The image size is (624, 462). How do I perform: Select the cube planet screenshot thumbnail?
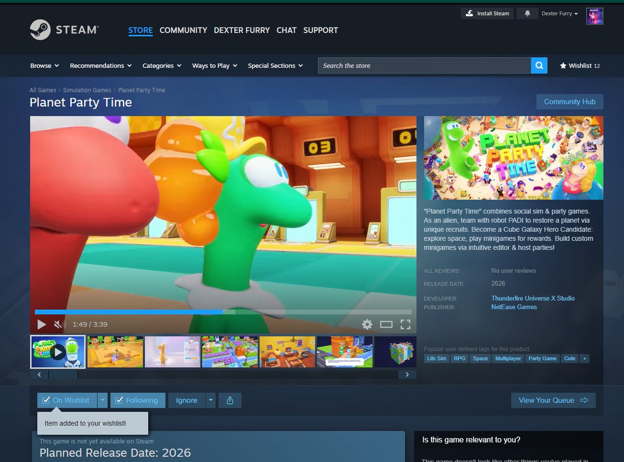click(395, 352)
